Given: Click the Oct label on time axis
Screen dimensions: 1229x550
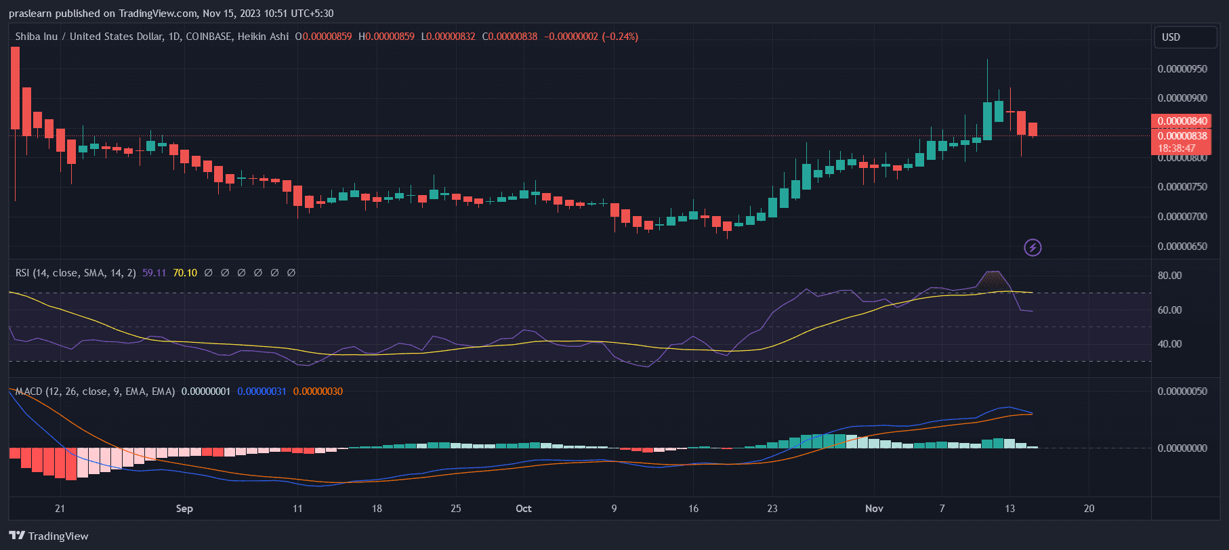Looking at the screenshot, I should pos(523,509).
